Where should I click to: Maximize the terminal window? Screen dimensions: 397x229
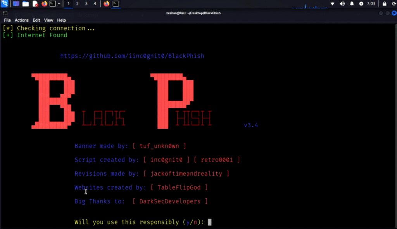(x=387, y=13)
